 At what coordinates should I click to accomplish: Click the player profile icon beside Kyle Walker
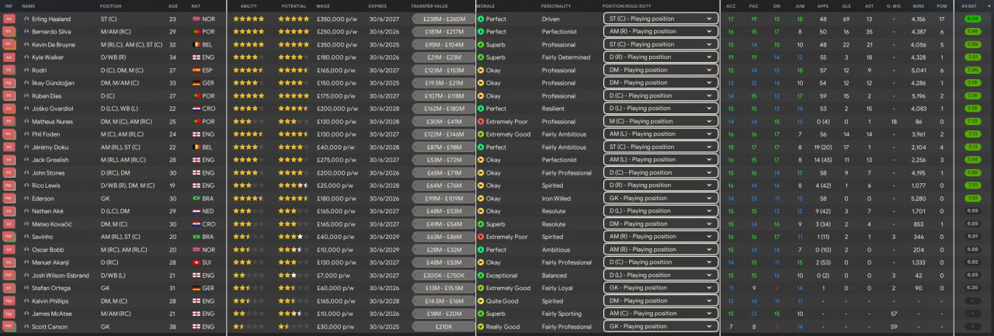pyautogui.click(x=26, y=57)
